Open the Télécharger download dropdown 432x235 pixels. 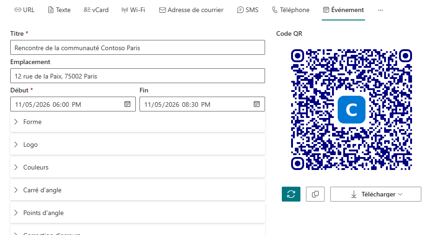[376, 194]
